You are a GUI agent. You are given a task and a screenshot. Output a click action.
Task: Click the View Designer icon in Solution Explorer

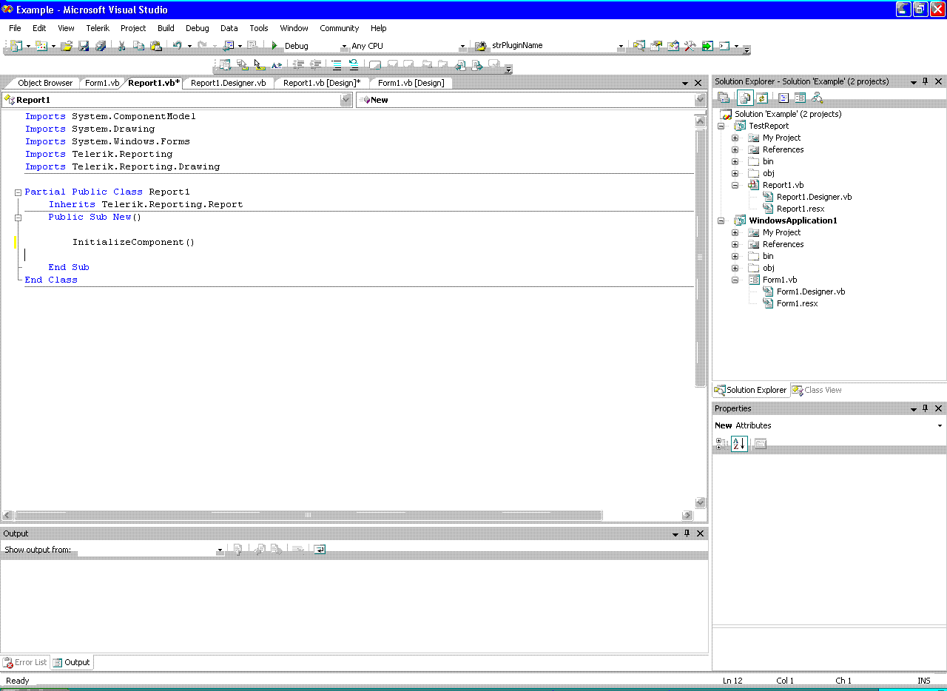tap(800, 98)
